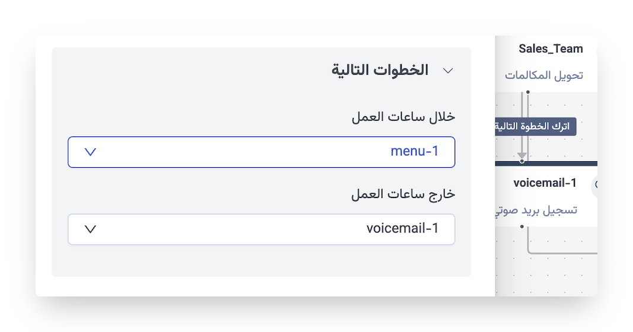Click the arrow icon in menu-1 dropdown
This screenshot has width=633, height=332.
[x=90, y=152]
